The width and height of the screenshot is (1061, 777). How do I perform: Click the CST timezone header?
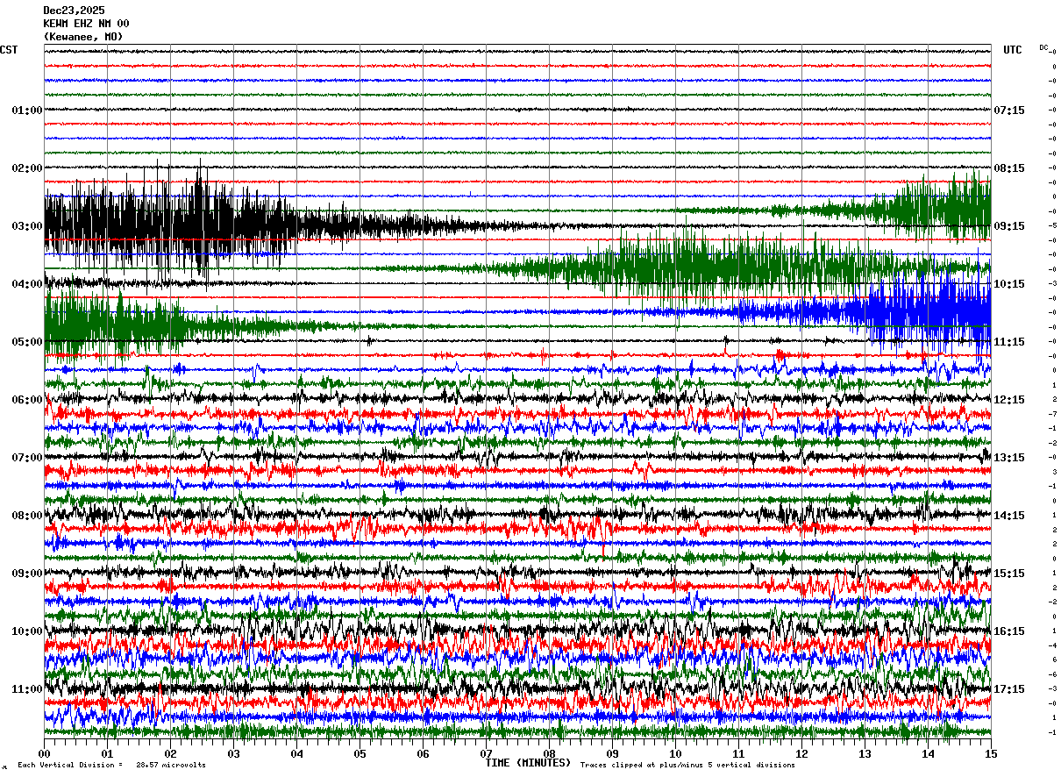[9, 50]
